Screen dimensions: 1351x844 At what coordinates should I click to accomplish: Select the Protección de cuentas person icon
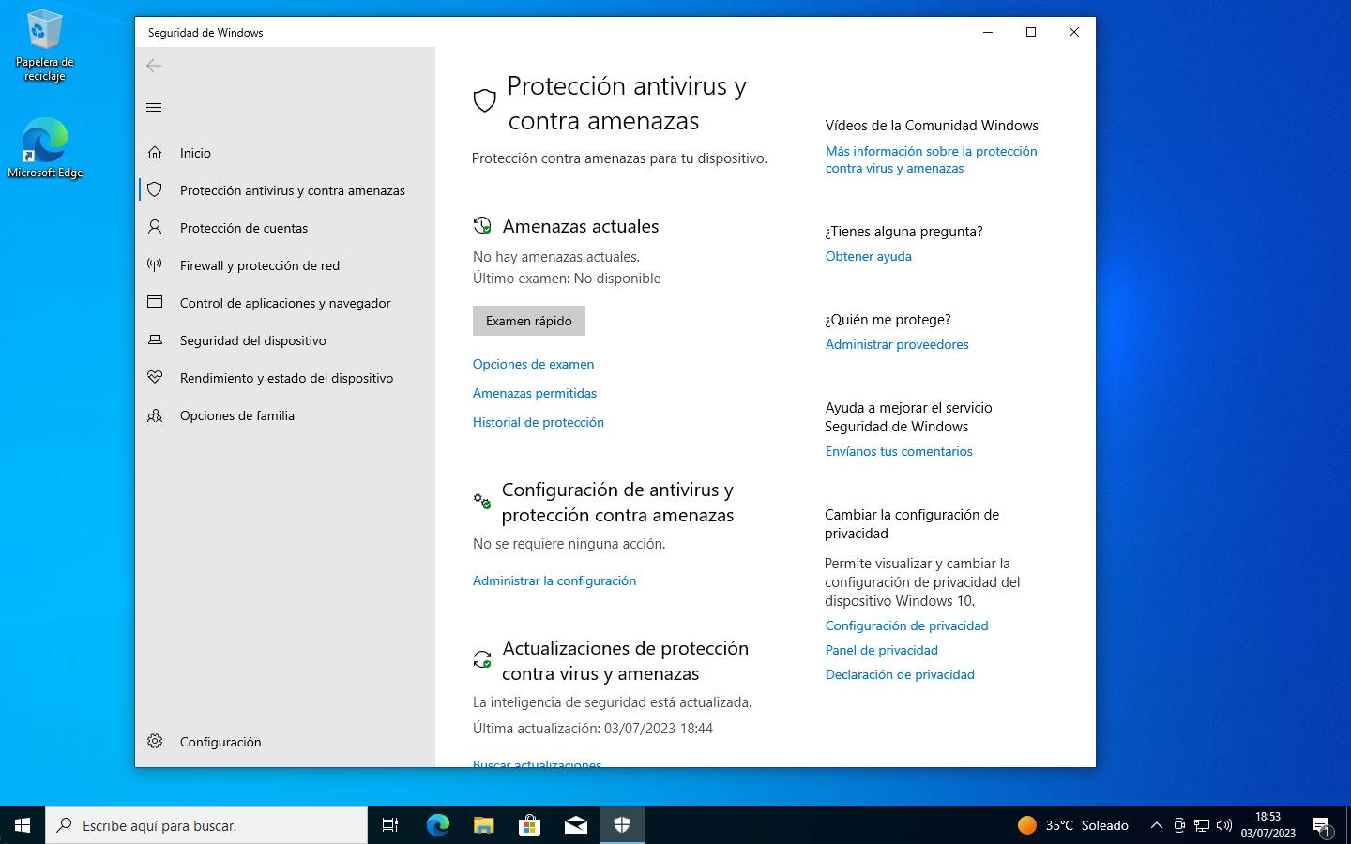tap(155, 228)
